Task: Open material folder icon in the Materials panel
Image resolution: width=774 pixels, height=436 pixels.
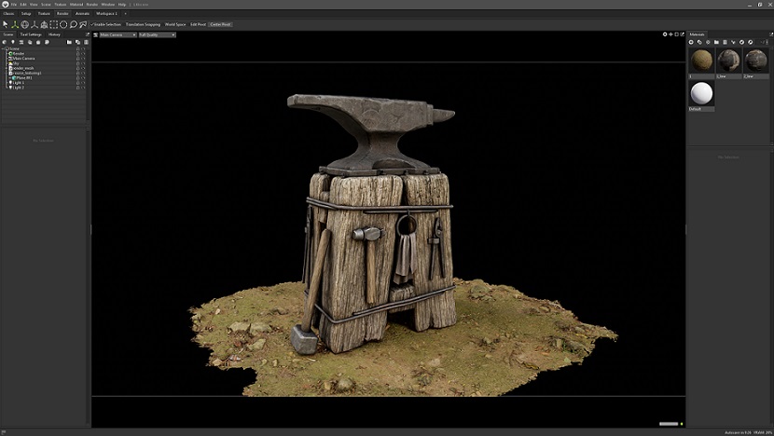Action: tap(716, 42)
